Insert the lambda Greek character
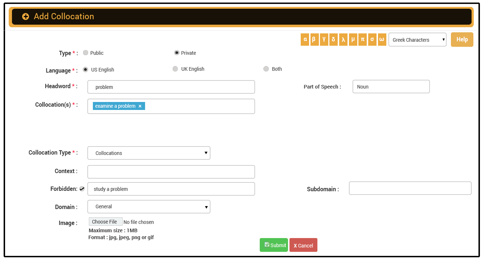The height and width of the screenshot is (262, 485). point(343,40)
